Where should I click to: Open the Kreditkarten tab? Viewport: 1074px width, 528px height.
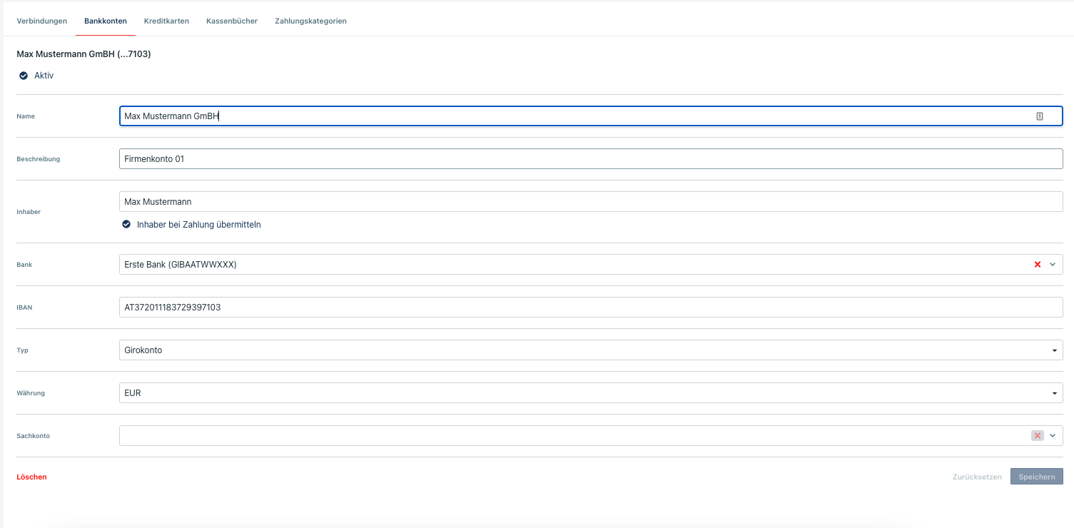coord(166,21)
